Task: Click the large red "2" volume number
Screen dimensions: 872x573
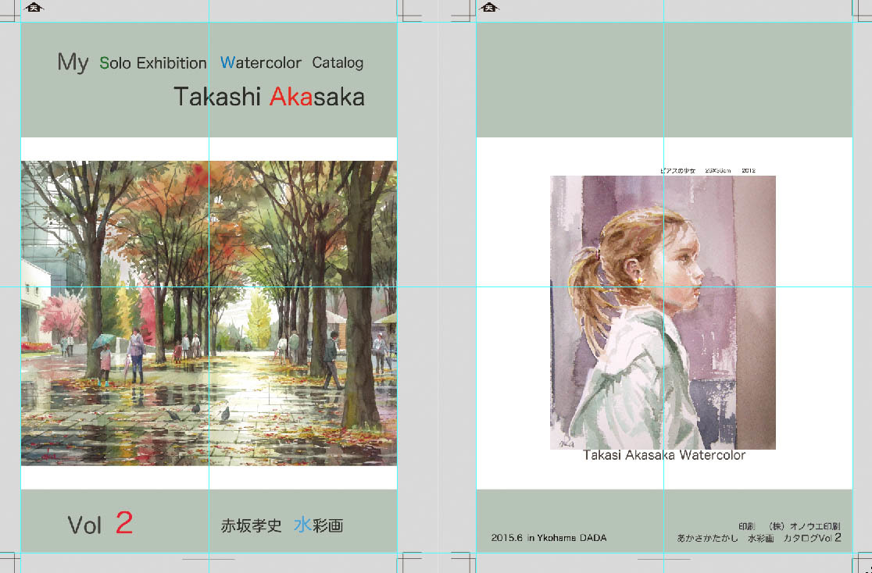Action: (x=124, y=522)
